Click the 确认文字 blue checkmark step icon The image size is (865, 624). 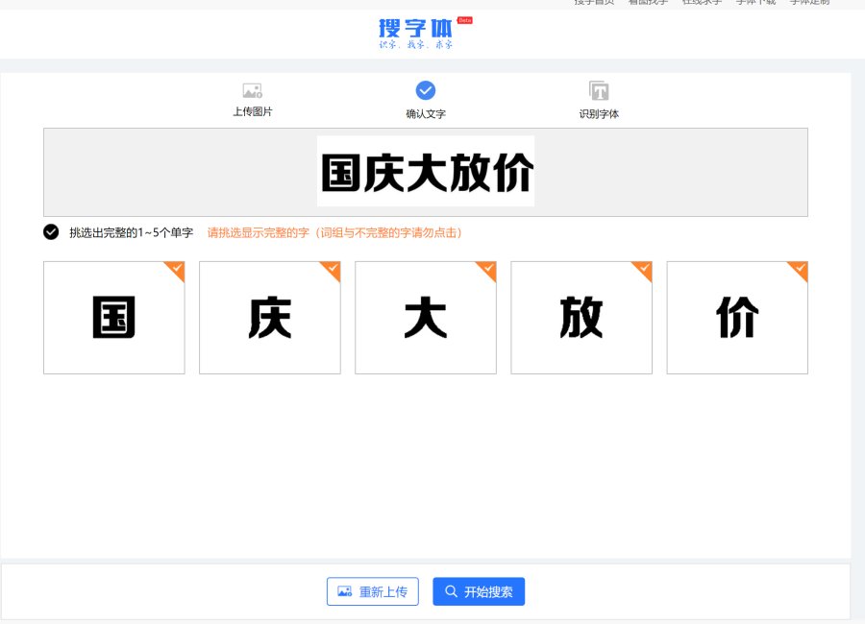[426, 90]
